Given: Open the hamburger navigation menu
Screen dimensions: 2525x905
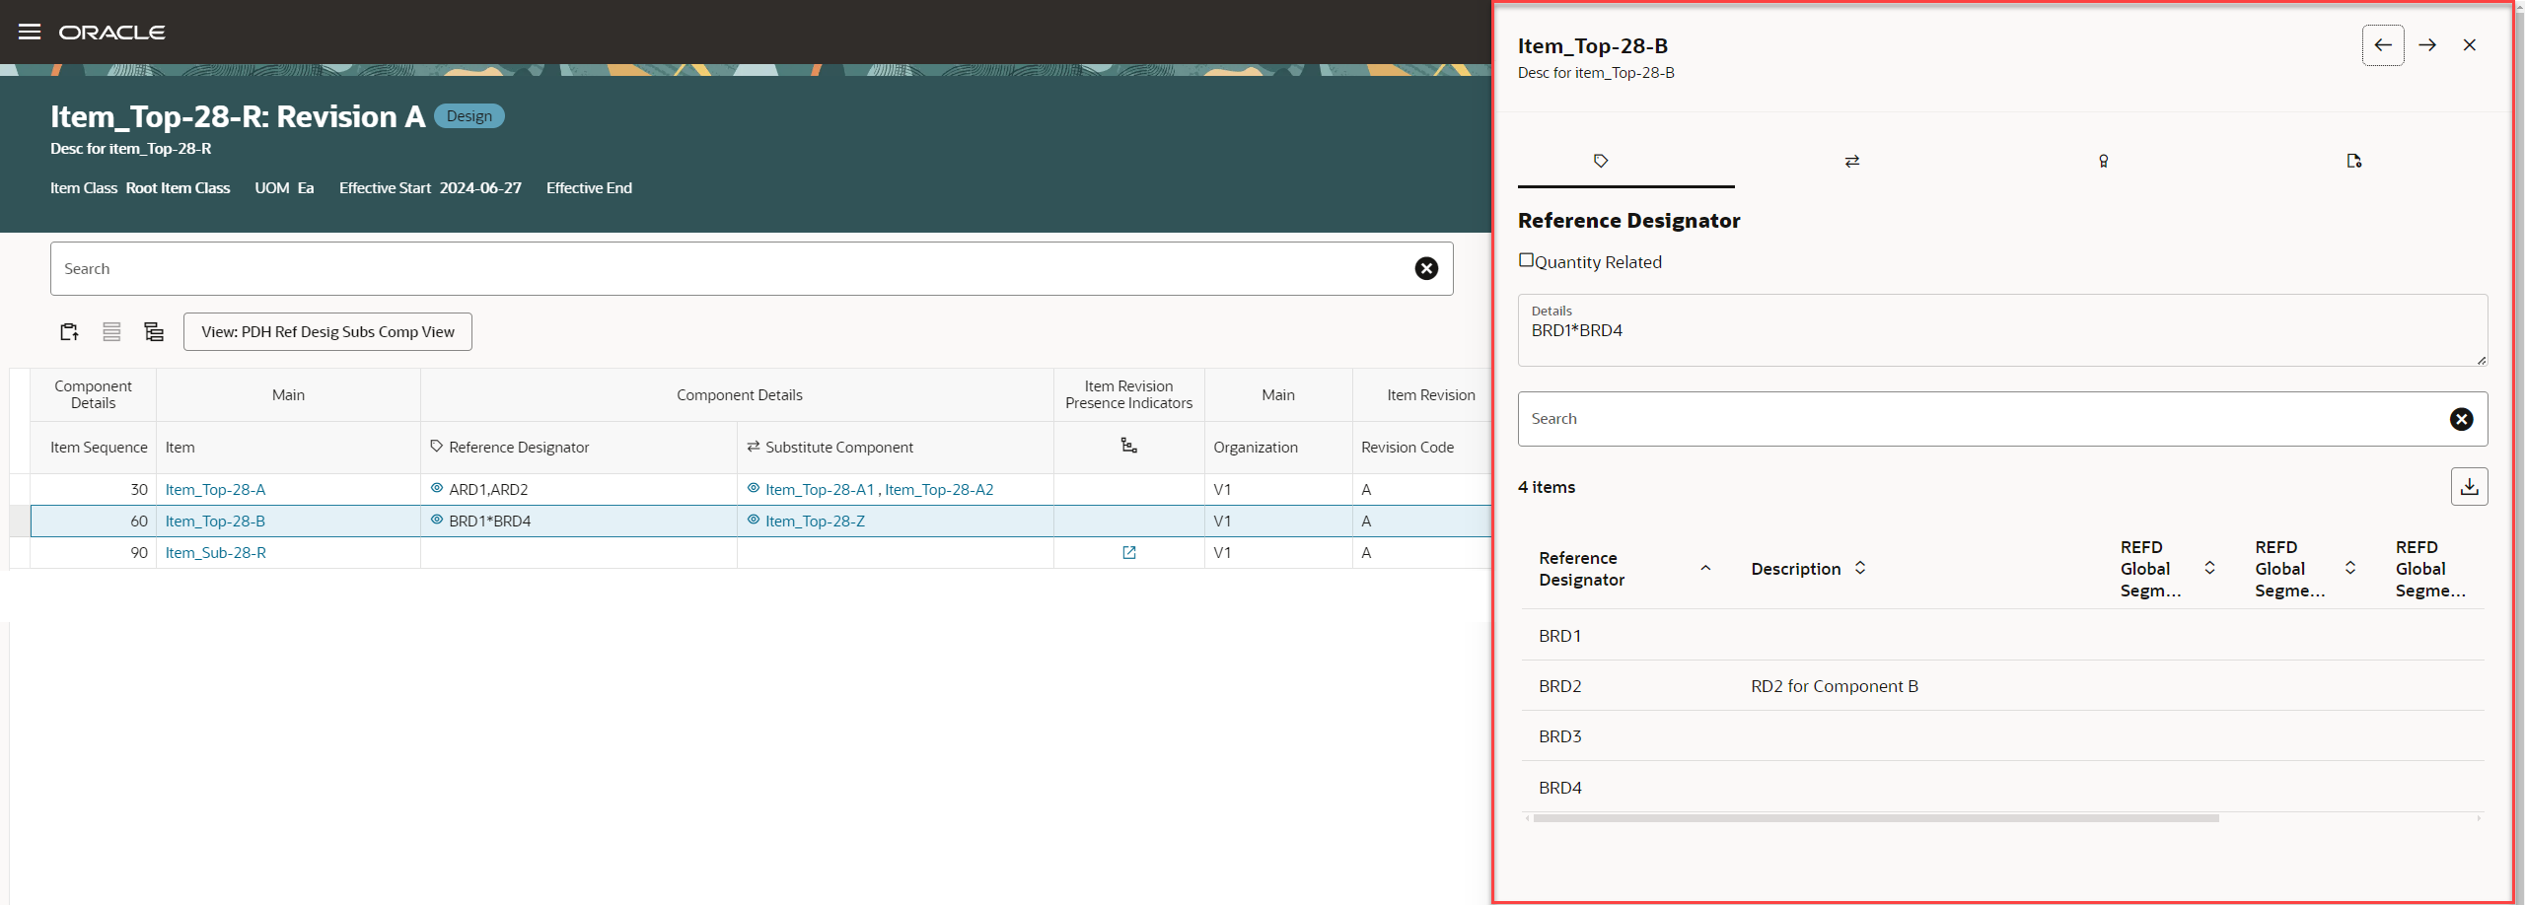Looking at the screenshot, I should (x=30, y=32).
